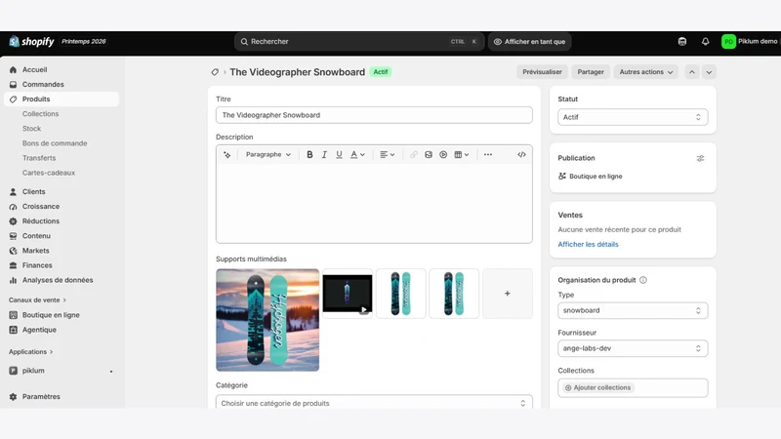This screenshot has height=439, width=781.
Task: Click the AI generate text sparkle icon
Action: pos(227,155)
